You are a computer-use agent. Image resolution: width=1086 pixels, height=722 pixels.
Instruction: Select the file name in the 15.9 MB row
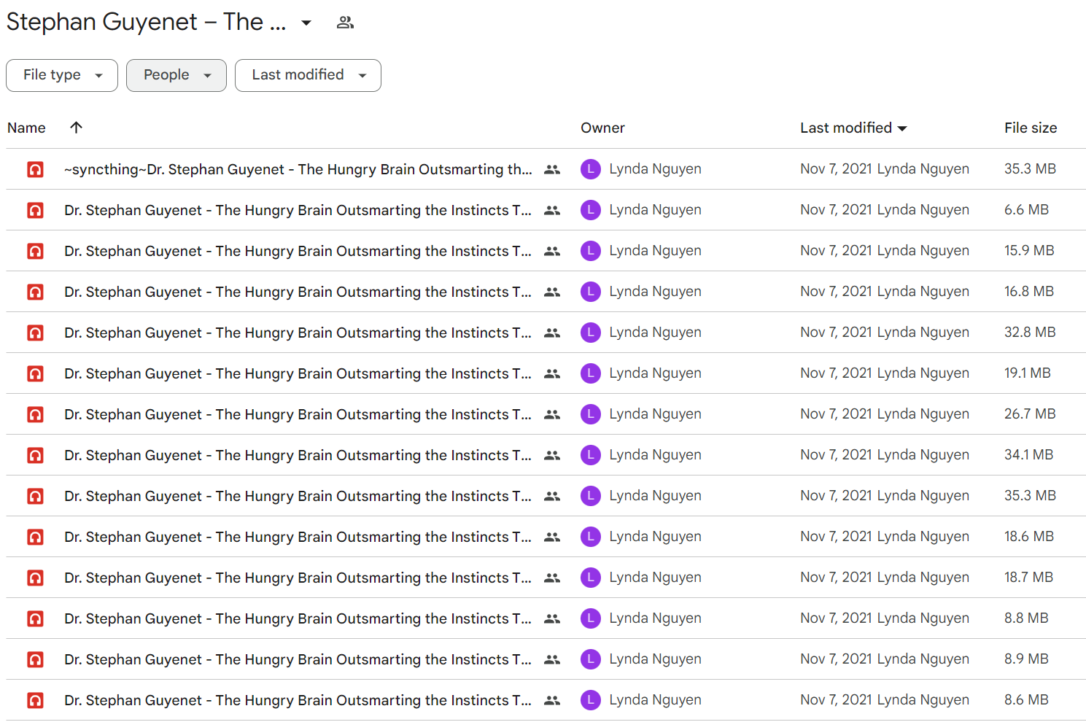point(298,251)
